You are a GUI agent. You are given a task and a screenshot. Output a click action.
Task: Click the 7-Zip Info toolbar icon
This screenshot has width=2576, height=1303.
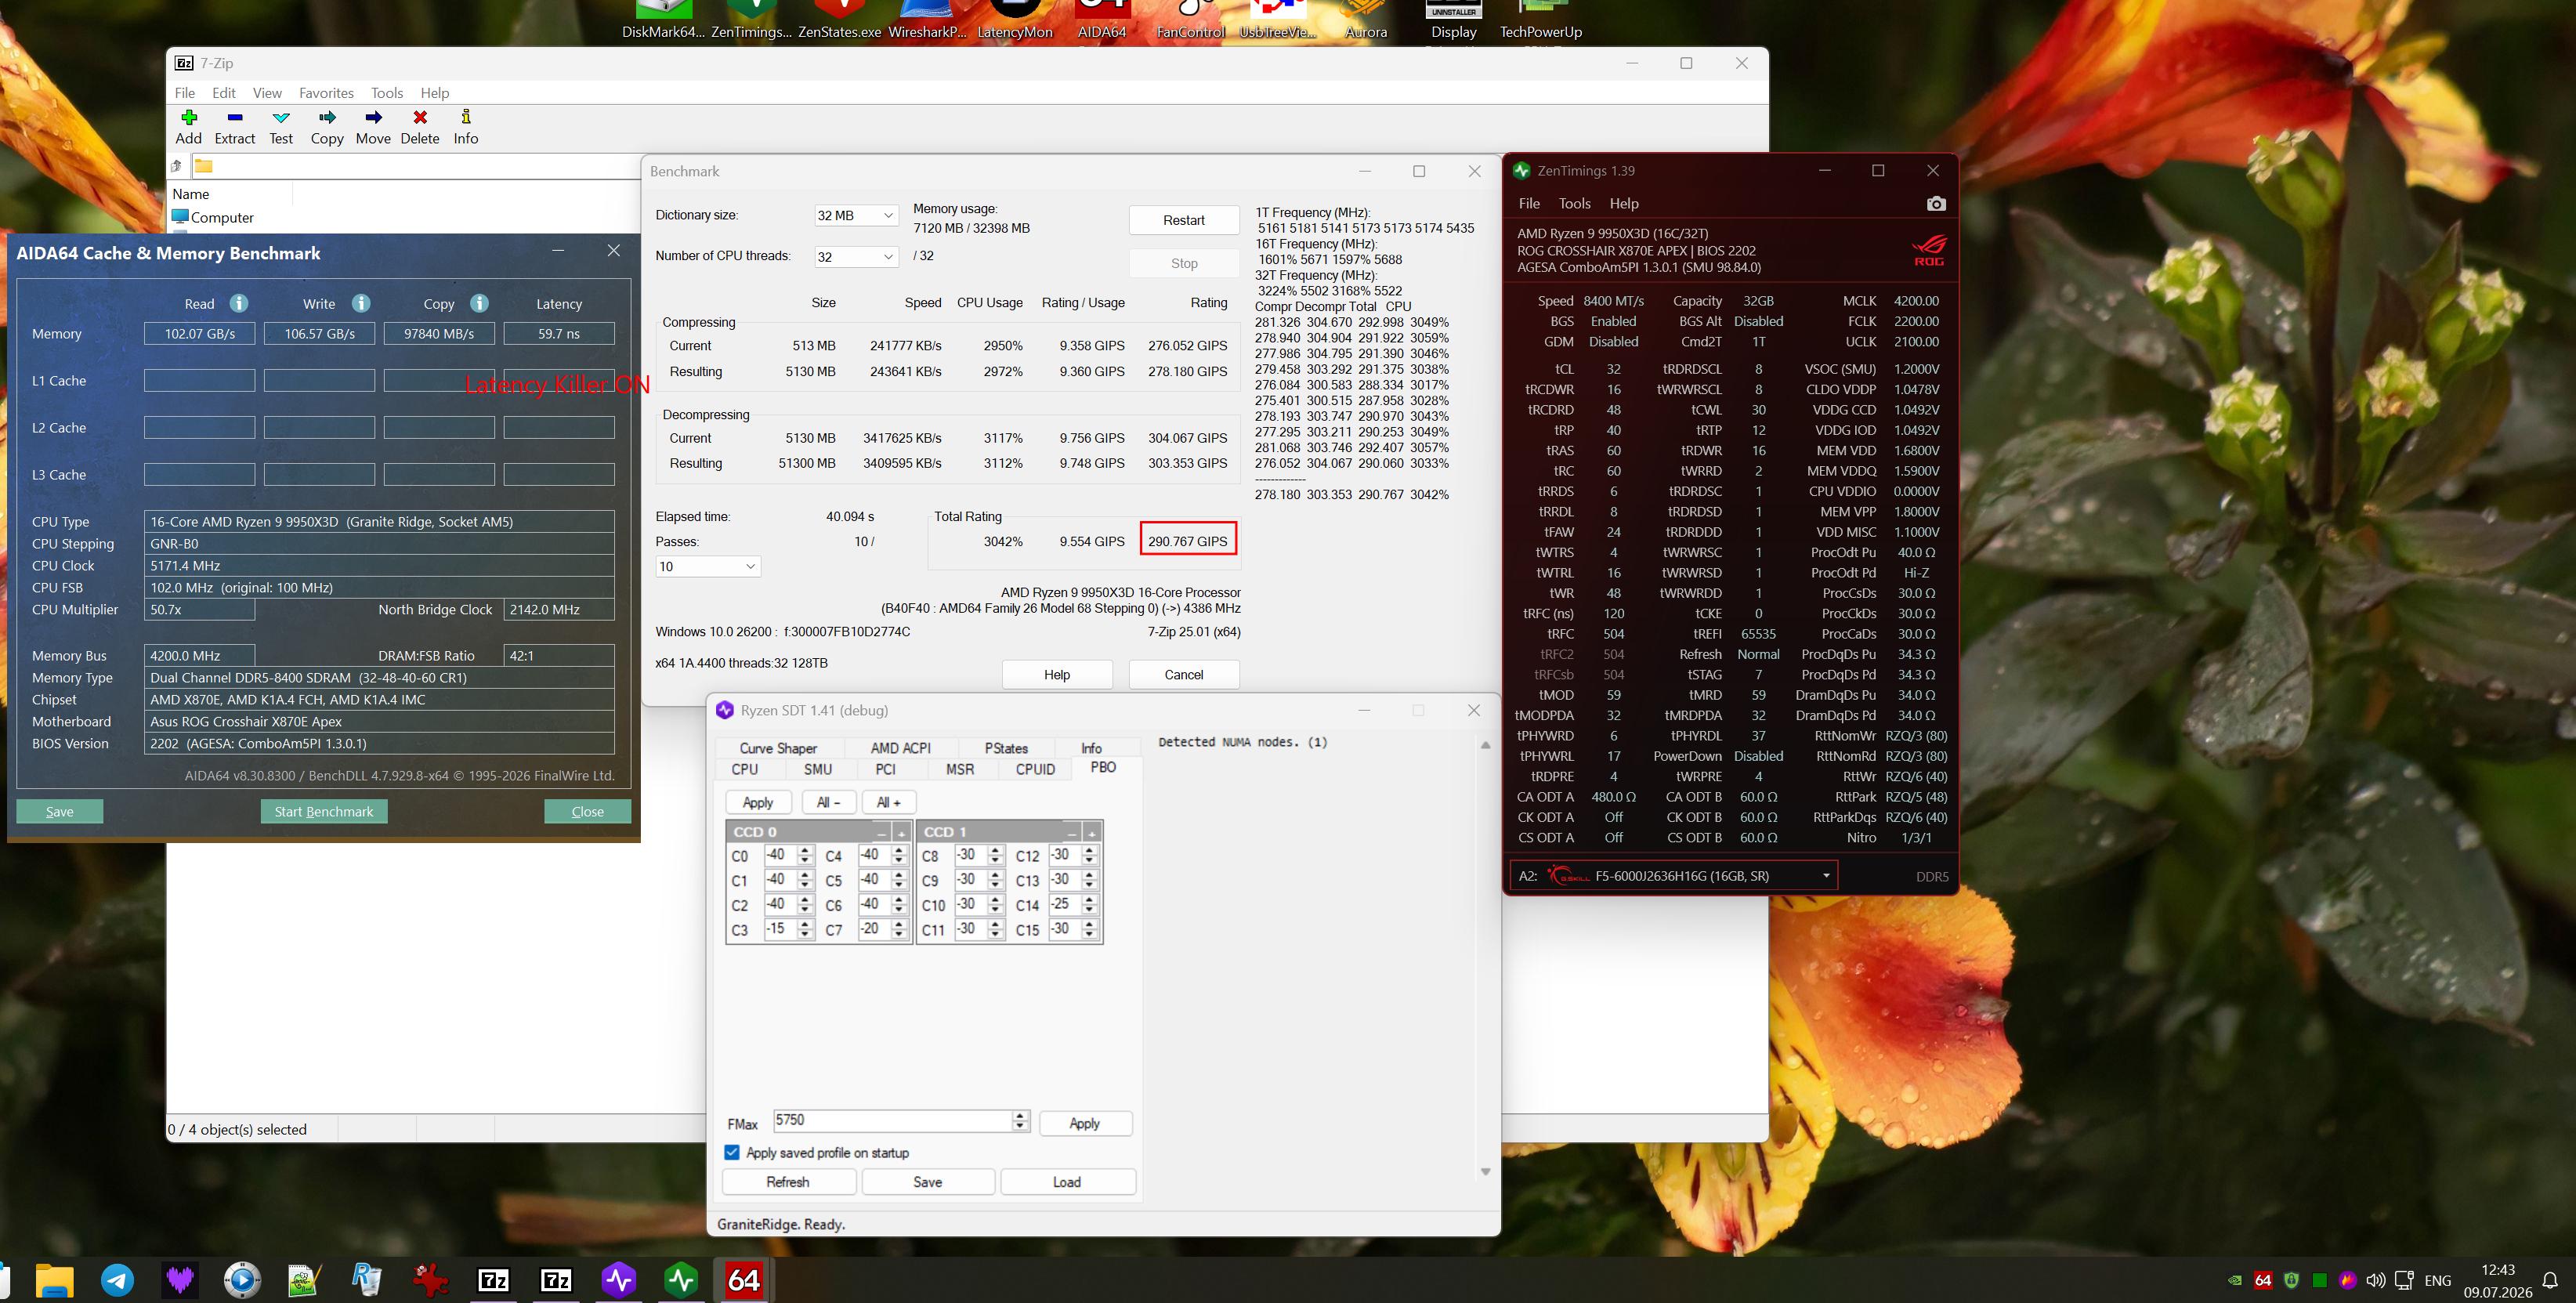466,117
